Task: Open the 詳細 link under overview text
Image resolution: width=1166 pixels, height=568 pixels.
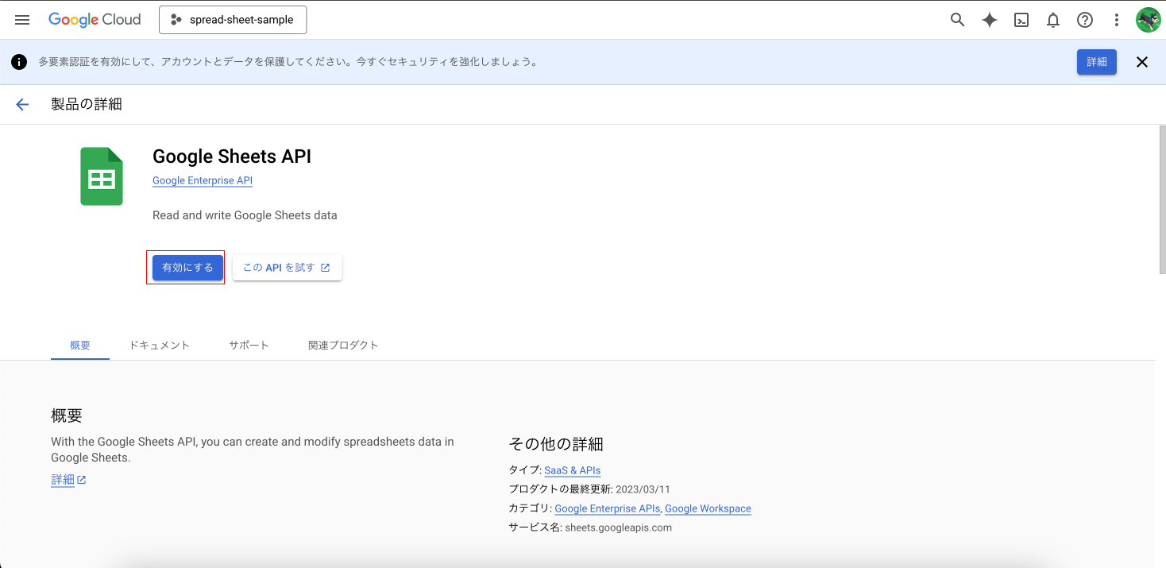Action: (68, 479)
